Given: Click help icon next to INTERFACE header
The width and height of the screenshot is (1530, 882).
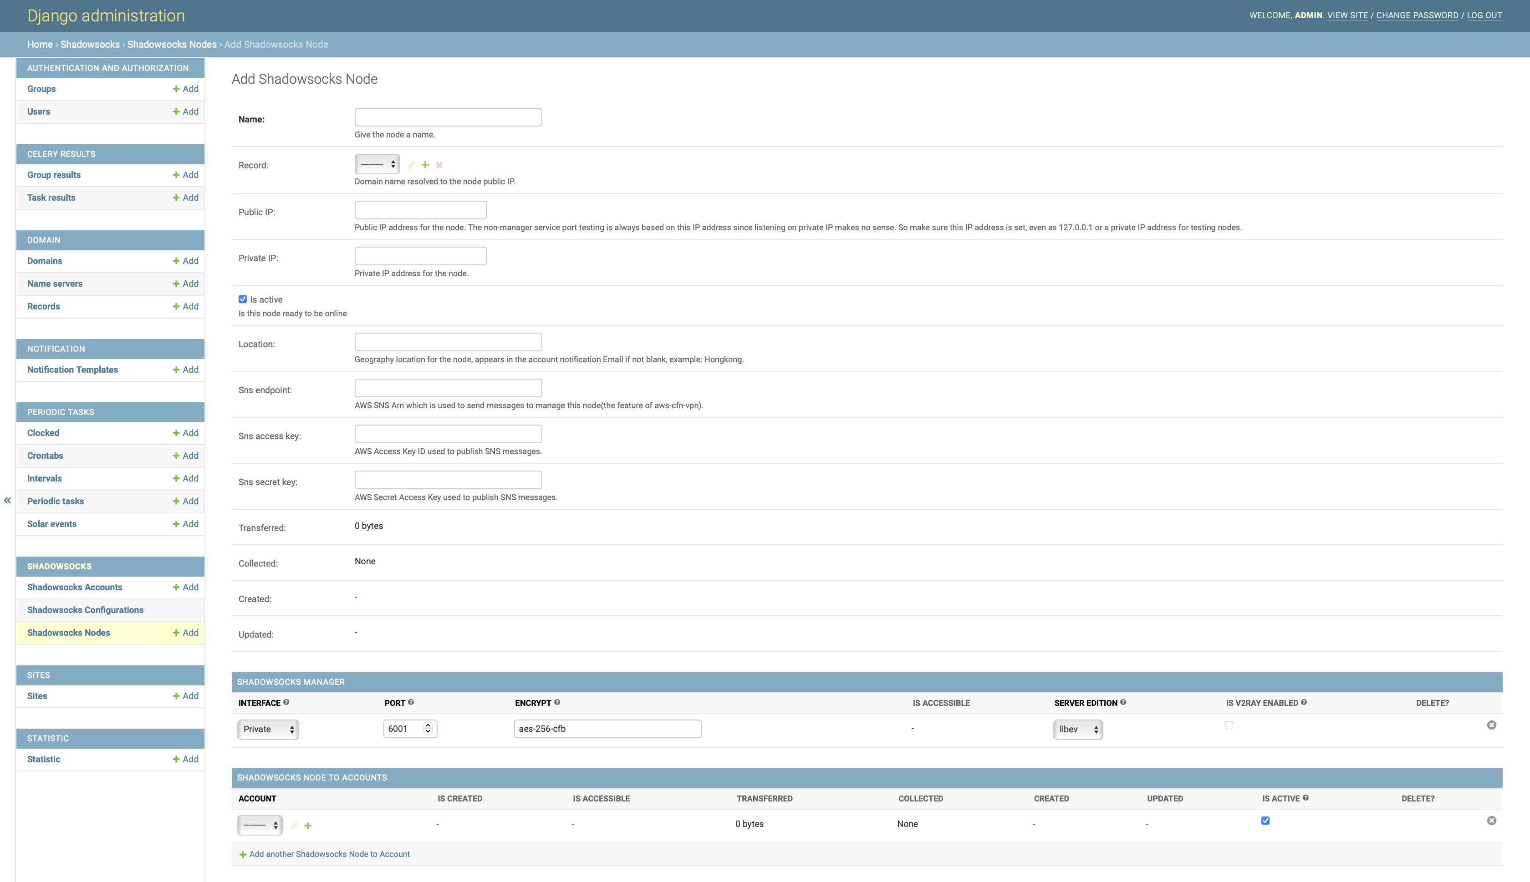Looking at the screenshot, I should click(286, 702).
